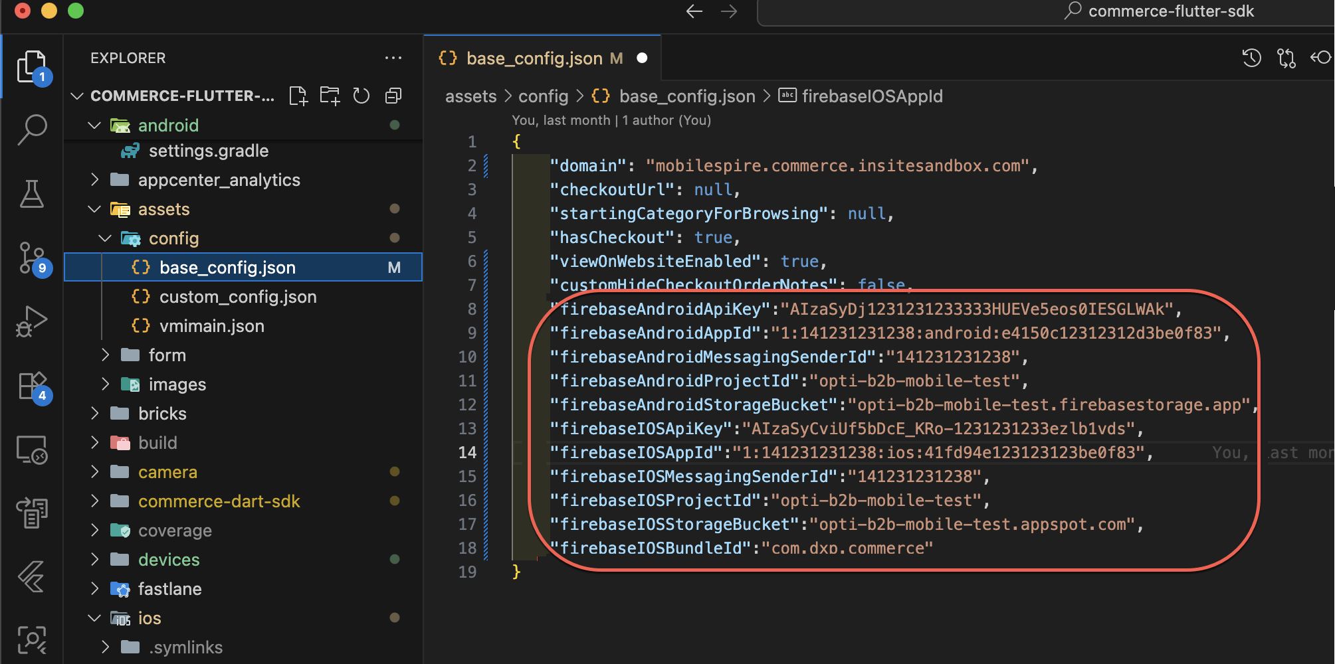The height and width of the screenshot is (664, 1335).
Task: Open the Remote Explorer view
Action: [32, 450]
